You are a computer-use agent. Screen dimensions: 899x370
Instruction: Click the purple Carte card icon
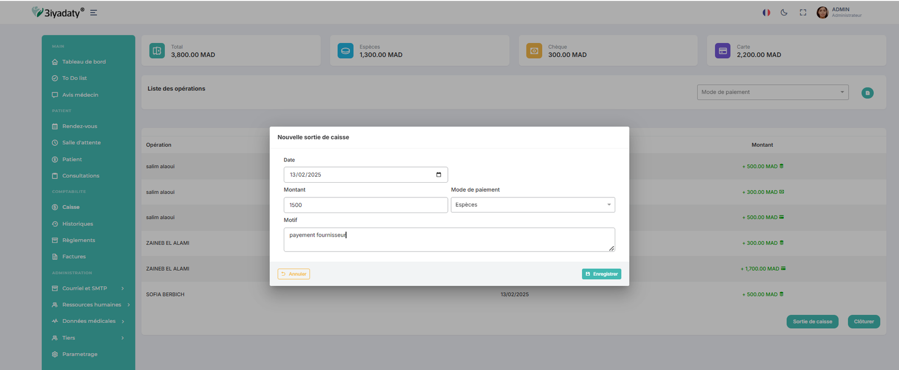pyautogui.click(x=722, y=51)
